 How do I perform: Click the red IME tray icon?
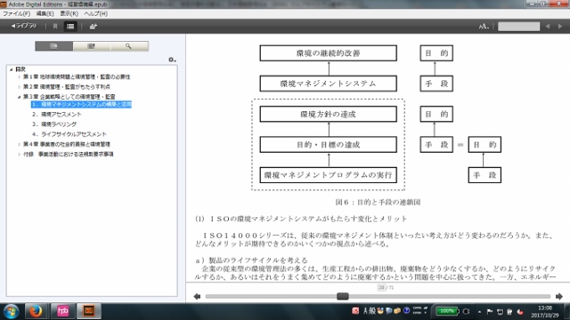(355, 311)
